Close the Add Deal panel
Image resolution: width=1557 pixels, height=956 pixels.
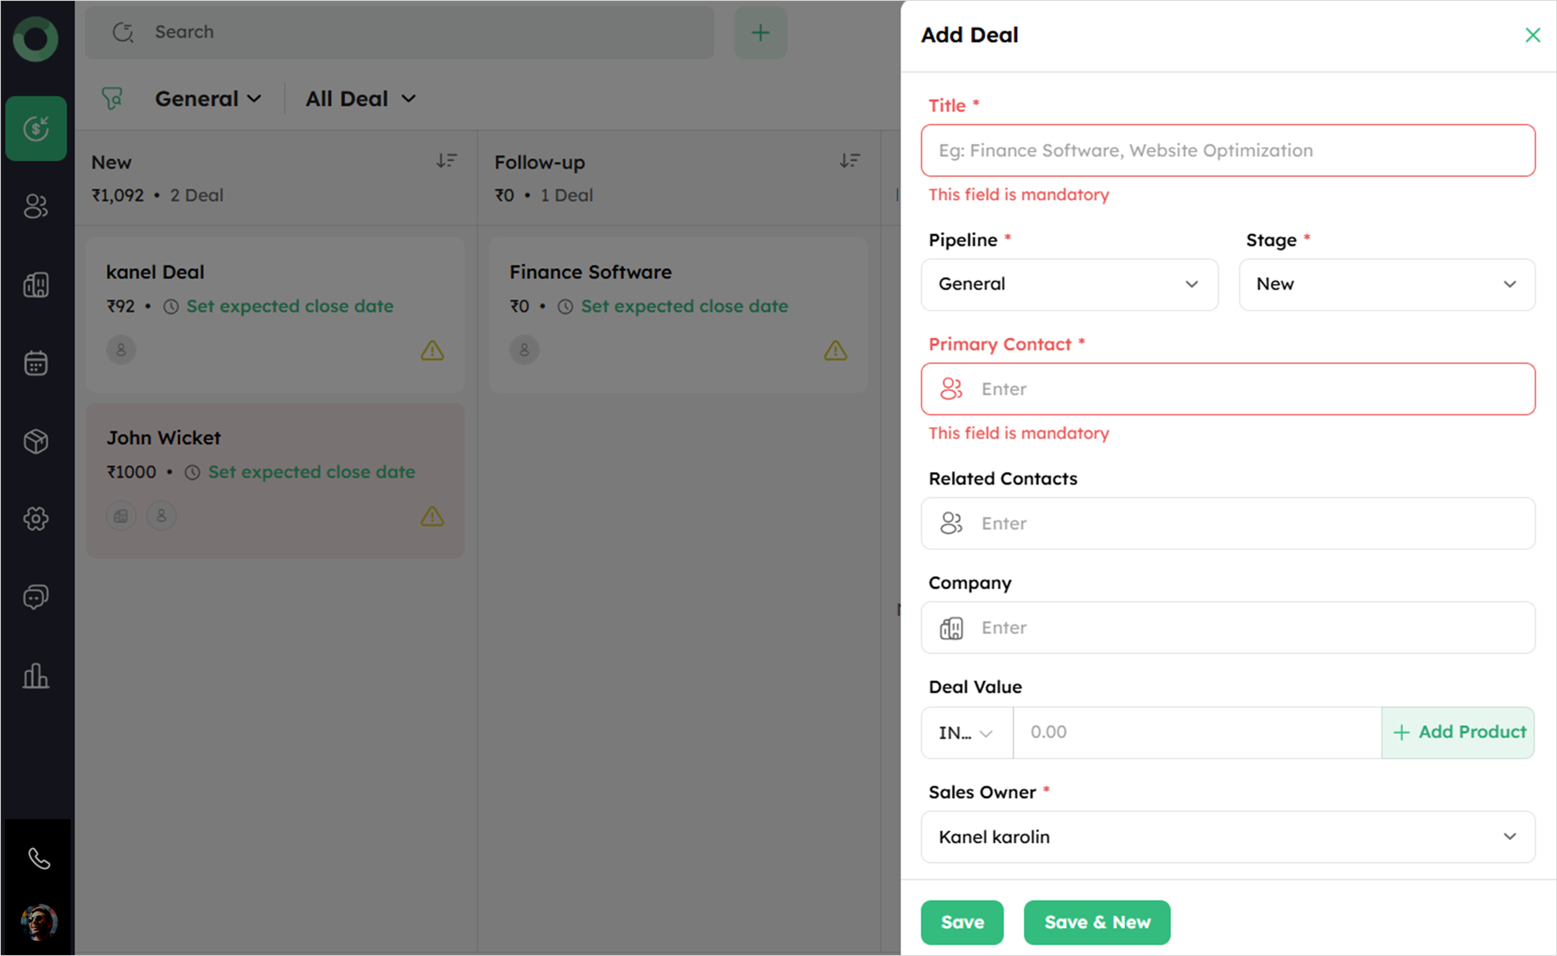pos(1532,35)
